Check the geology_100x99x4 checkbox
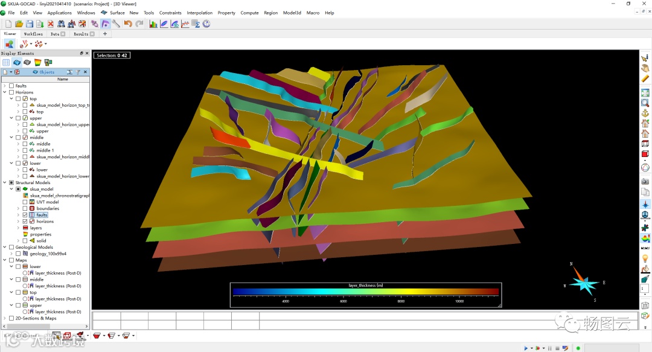The width and height of the screenshot is (652, 352). click(x=18, y=254)
